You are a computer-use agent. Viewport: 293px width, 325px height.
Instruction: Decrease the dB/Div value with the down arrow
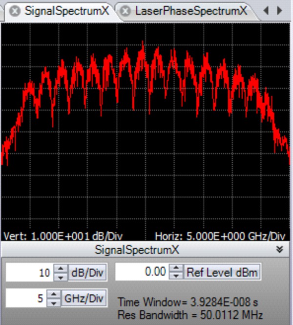[x=60, y=277]
